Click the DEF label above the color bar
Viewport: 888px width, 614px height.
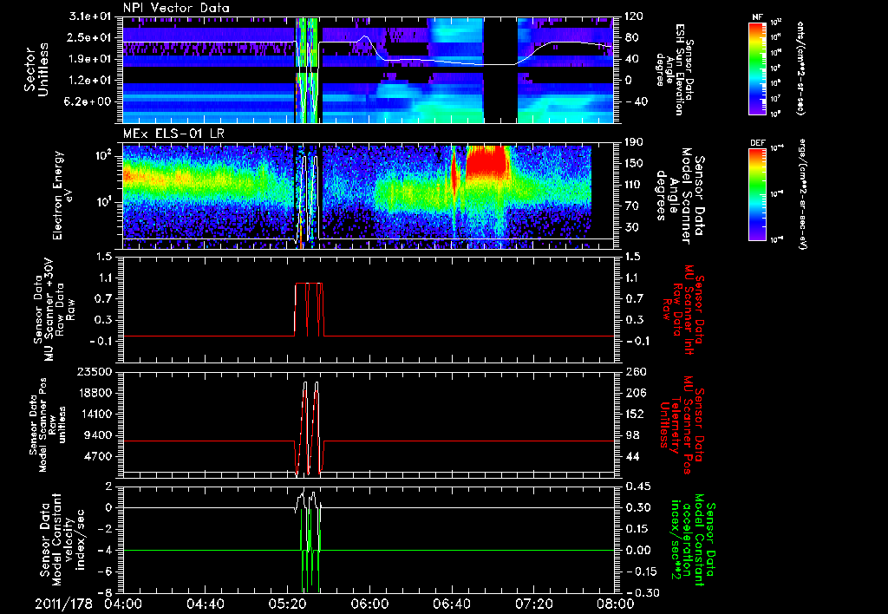(x=757, y=143)
